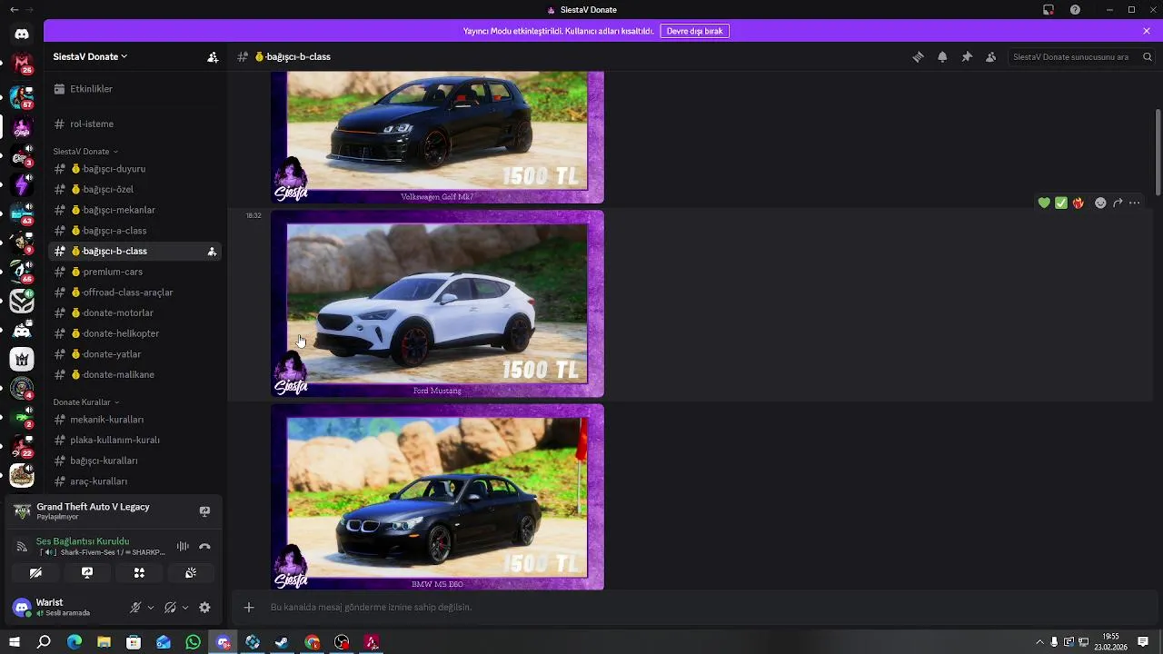Click Devre dışı bırak button
The height and width of the screenshot is (654, 1163).
point(694,31)
